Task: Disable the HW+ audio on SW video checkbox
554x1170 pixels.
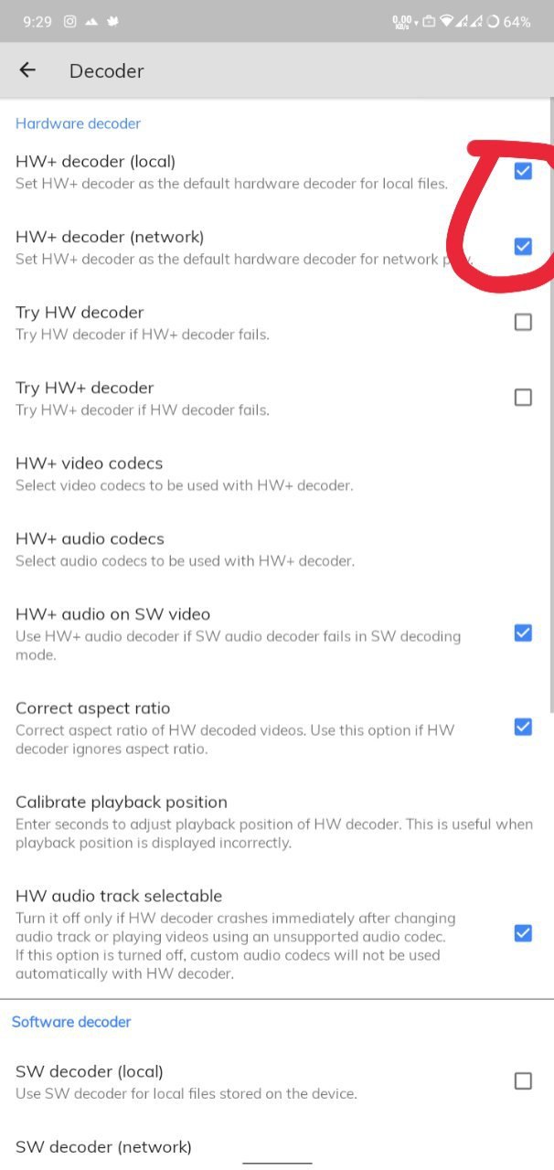Action: (x=523, y=633)
